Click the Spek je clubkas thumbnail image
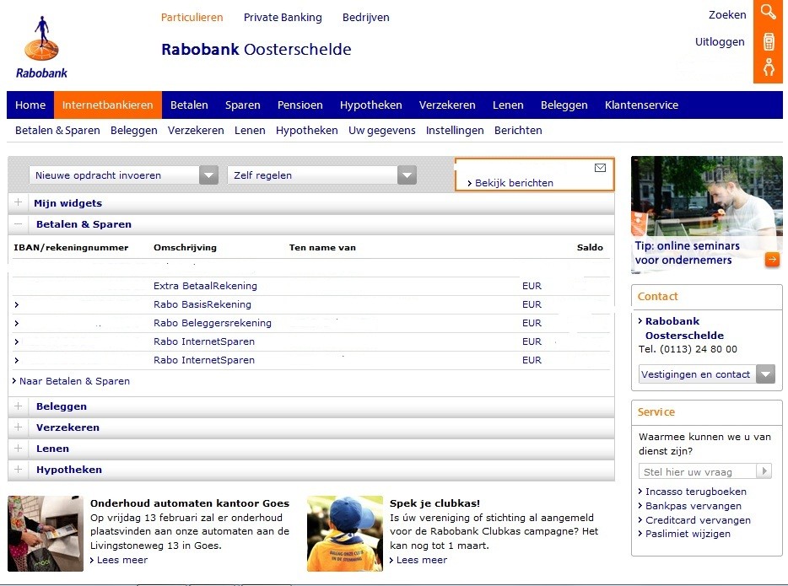 click(344, 534)
